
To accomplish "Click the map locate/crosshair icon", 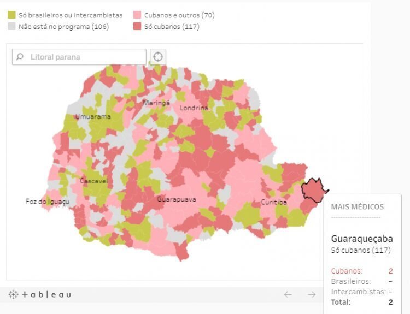I will click(158, 57).
